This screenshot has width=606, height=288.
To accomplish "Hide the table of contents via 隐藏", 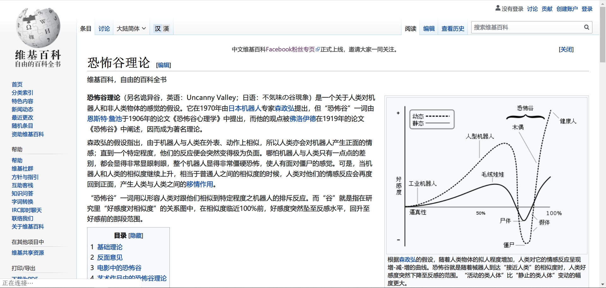I will (x=136, y=236).
